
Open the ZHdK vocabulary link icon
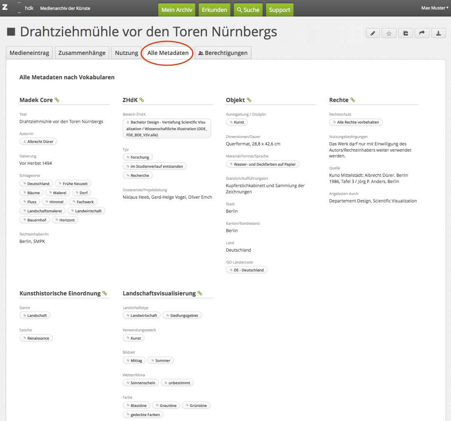coord(142,100)
